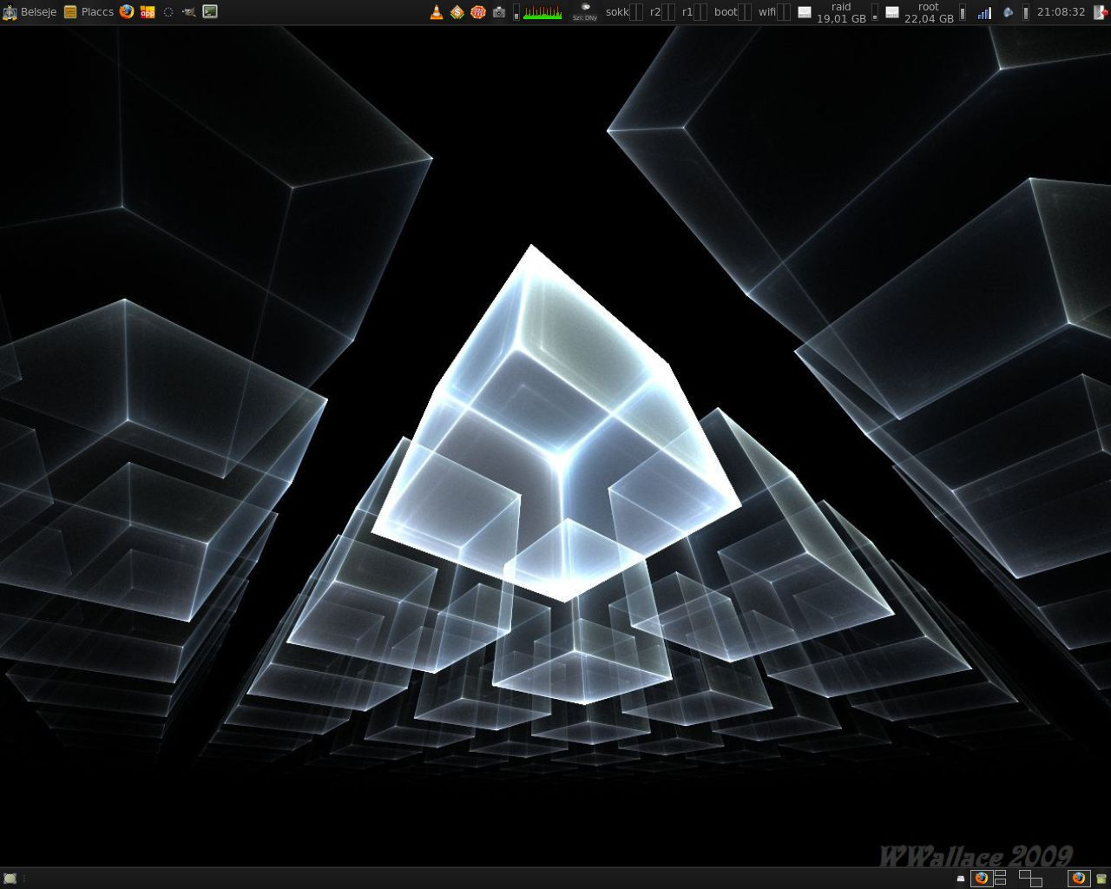Click the show desktop button

click(x=10, y=879)
